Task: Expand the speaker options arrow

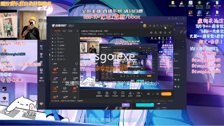Action: tap(142, 94)
